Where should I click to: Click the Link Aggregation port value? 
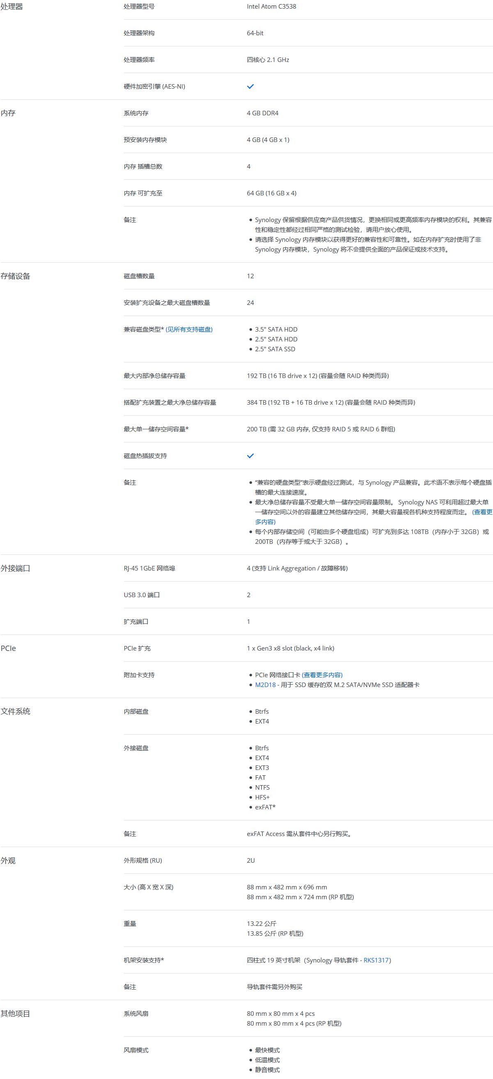[x=297, y=568]
